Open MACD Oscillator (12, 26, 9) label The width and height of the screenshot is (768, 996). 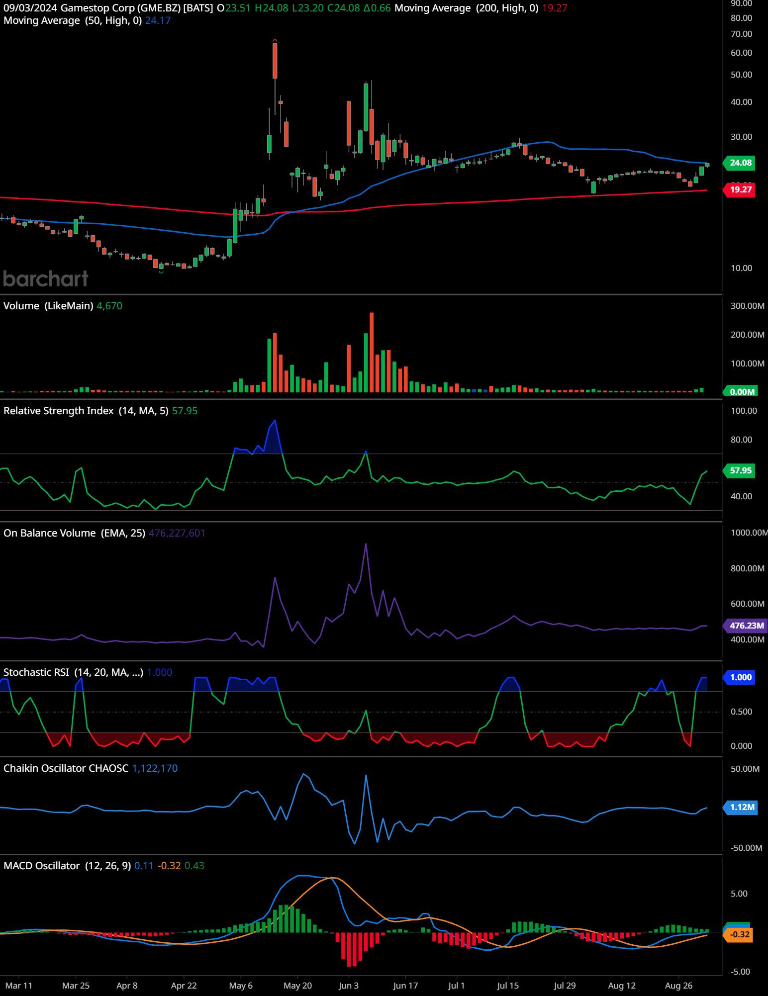point(67,866)
